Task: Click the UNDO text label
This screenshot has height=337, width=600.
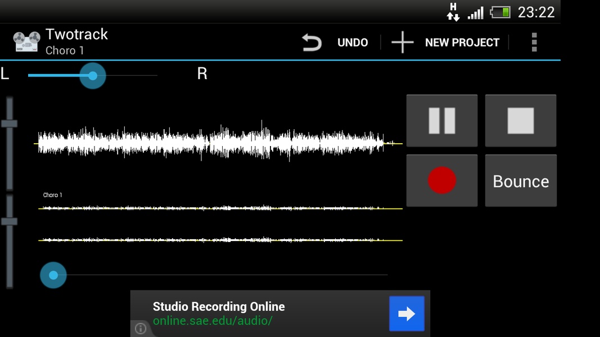Action: [353, 43]
